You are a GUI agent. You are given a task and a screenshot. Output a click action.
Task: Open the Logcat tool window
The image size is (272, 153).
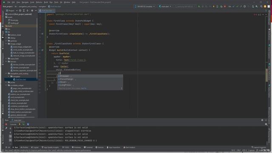click(35, 147)
